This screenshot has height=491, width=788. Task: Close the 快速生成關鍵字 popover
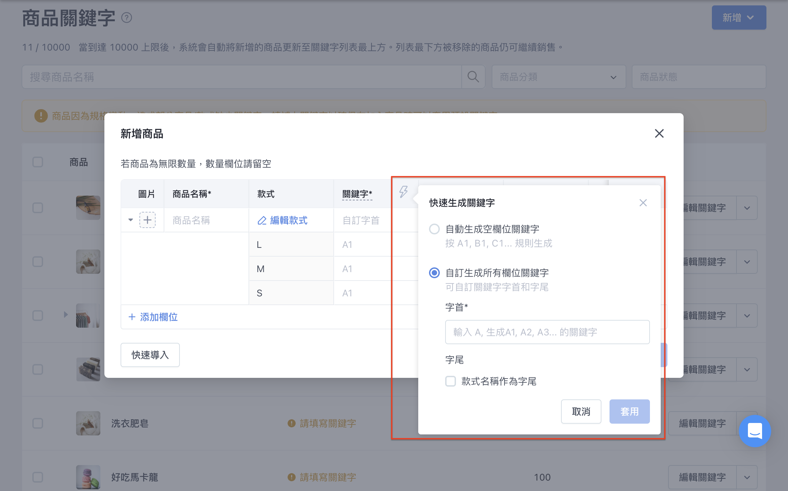(x=643, y=203)
